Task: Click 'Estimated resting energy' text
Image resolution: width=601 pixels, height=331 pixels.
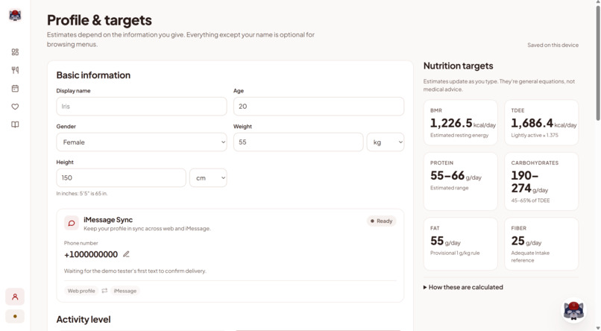Action: [x=459, y=135]
